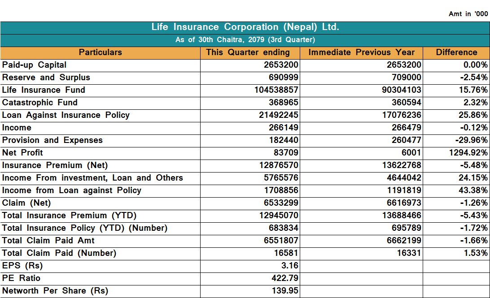Select the 'Total Claim Paid Amt' label
This screenshot has height=298, width=490.
pos(48,241)
